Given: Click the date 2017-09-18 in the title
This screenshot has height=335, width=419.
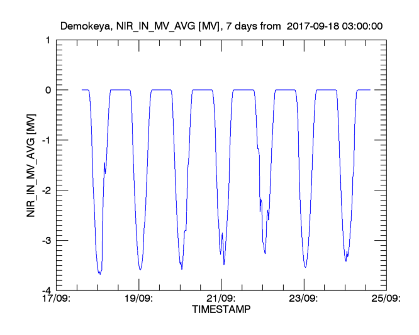Looking at the screenshot, I should pyautogui.click(x=311, y=26).
